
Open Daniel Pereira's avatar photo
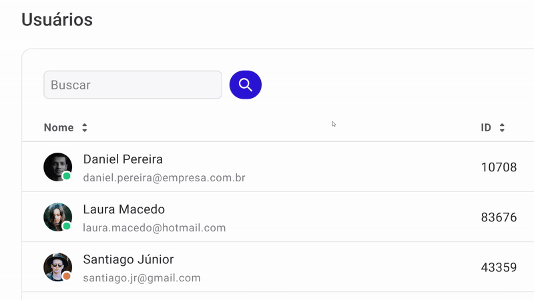pos(57,167)
